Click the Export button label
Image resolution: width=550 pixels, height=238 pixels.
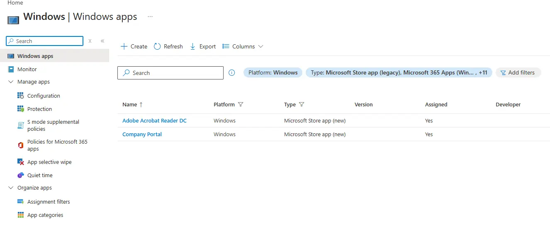[207, 46]
